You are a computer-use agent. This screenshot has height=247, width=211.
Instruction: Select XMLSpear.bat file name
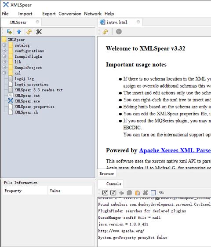(27, 95)
